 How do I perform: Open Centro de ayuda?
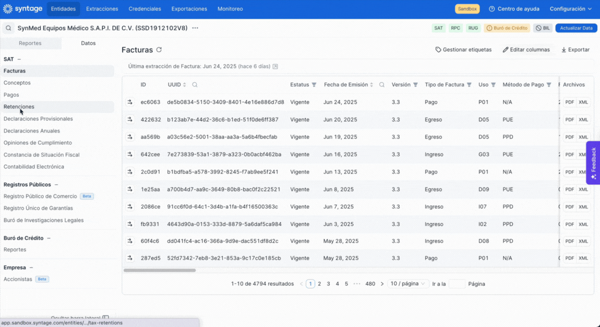[514, 9]
